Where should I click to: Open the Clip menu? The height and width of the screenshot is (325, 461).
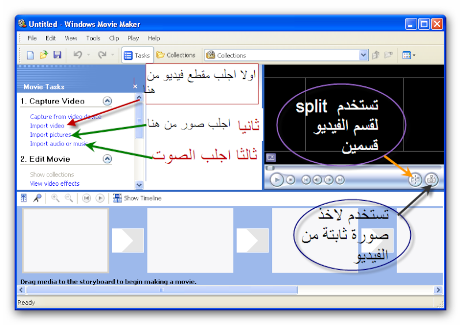114,38
